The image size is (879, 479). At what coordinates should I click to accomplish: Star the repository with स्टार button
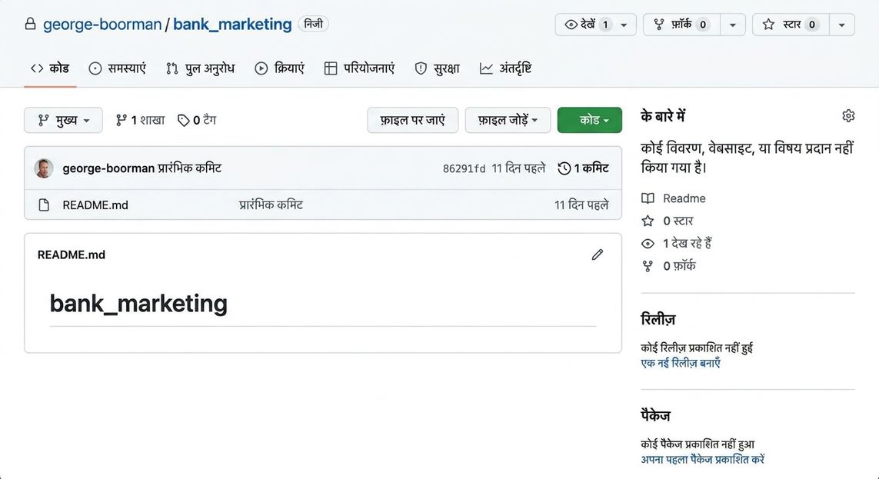[x=791, y=25]
